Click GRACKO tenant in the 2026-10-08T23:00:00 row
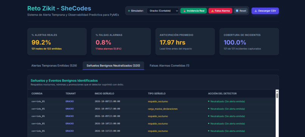This screenshot has width=305, height=137. 70,101
